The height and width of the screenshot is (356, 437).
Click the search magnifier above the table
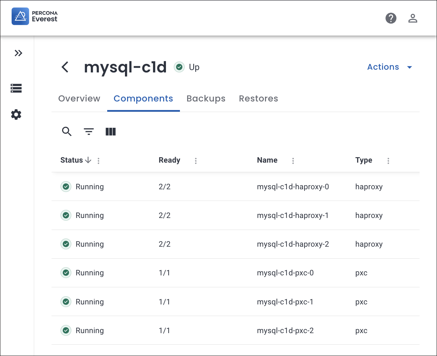pyautogui.click(x=67, y=132)
